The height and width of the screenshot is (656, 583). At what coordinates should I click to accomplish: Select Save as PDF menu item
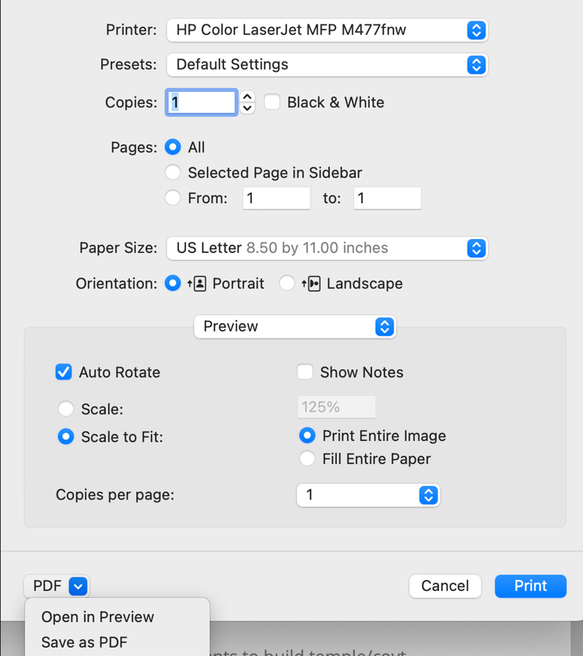pos(84,642)
